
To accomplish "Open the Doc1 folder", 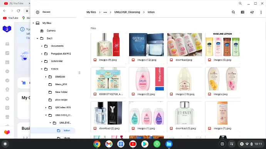I will [x=49, y=39].
